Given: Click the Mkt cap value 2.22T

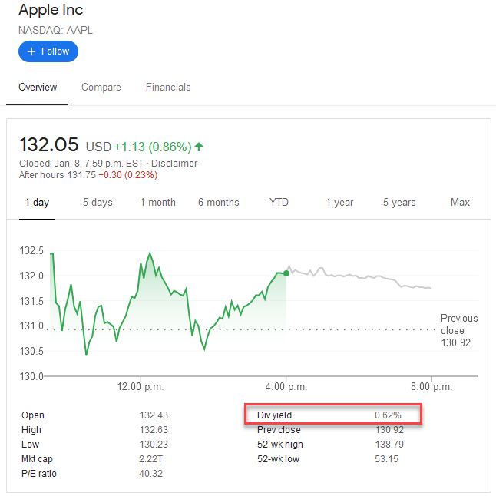Looking at the screenshot, I should pos(150,459).
